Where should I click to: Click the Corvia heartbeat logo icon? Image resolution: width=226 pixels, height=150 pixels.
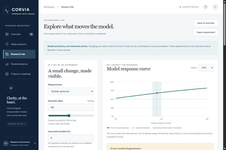[x=6, y=11]
